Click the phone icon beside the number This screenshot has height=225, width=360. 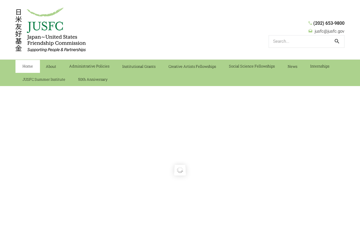coord(310,23)
